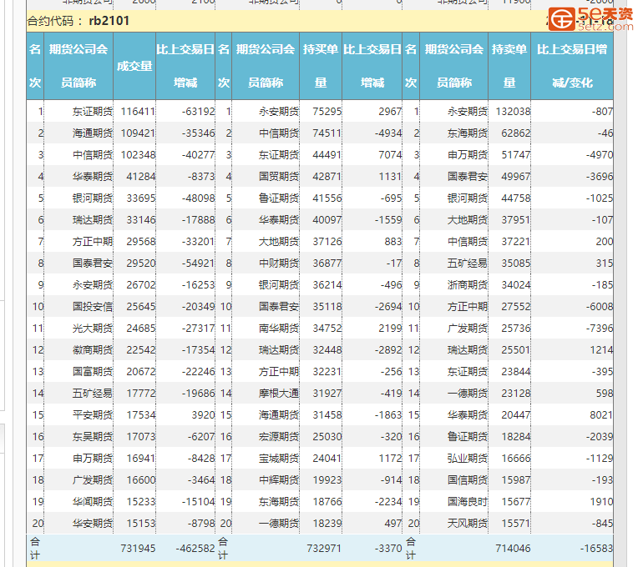
Task: Click 宝城期货 in long ranking
Action: [279, 459]
